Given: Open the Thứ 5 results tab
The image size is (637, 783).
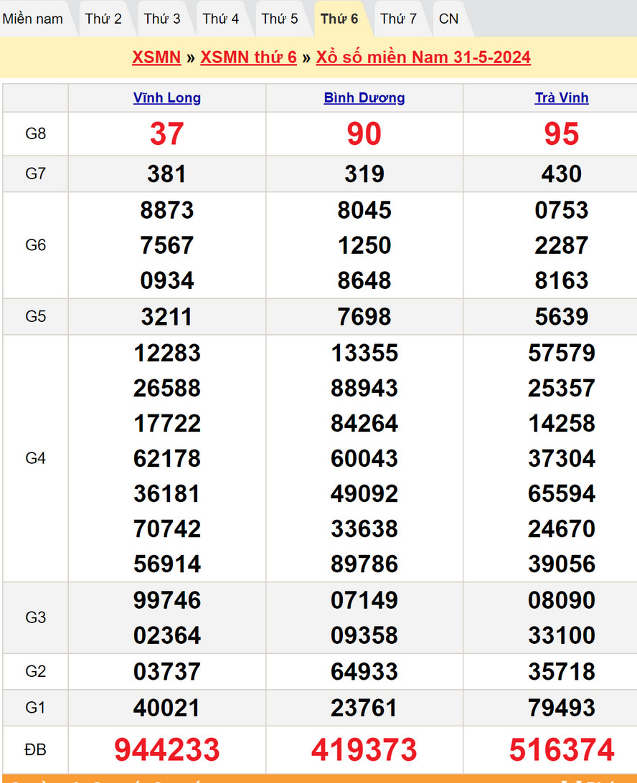Looking at the screenshot, I should click(280, 19).
